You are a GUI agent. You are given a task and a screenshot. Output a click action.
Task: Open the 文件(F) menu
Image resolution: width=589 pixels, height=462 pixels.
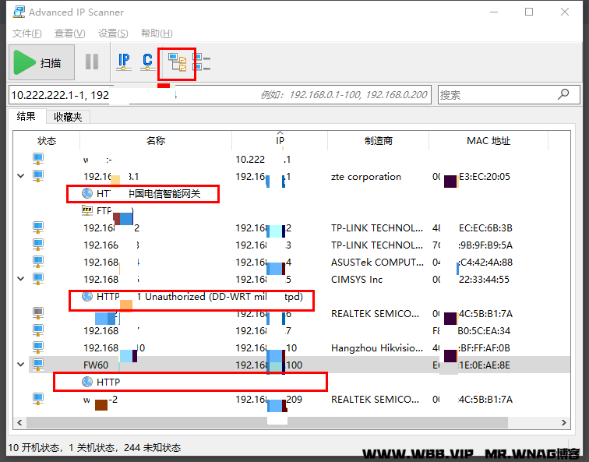27,34
